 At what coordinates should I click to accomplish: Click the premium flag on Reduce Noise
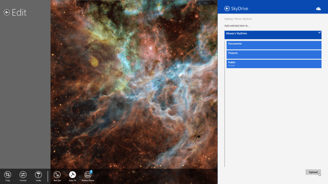coord(91,172)
